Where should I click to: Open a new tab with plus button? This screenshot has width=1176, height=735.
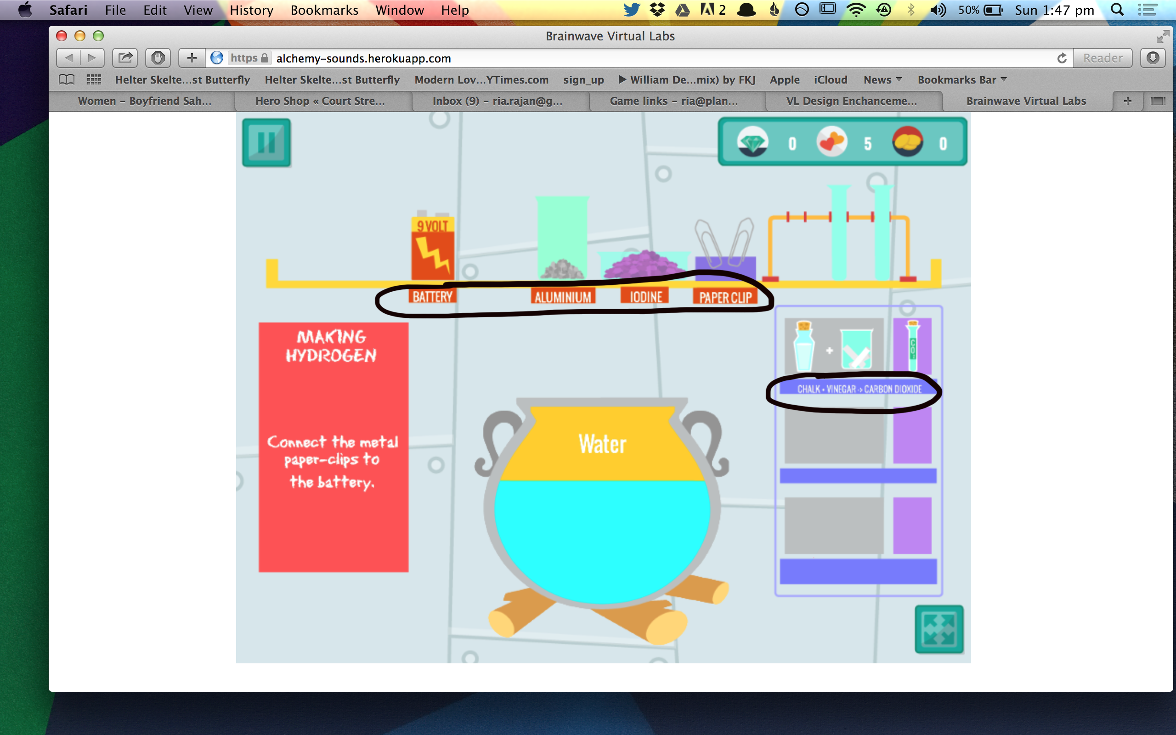(1127, 101)
